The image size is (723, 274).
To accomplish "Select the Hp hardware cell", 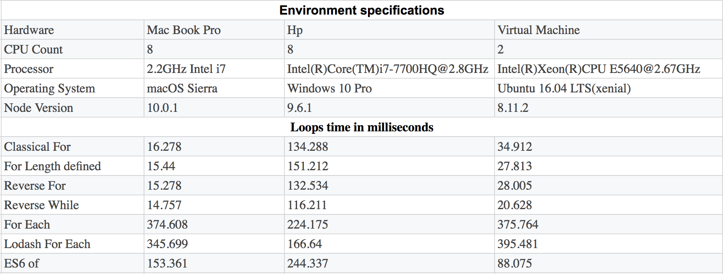I will [x=389, y=30].
